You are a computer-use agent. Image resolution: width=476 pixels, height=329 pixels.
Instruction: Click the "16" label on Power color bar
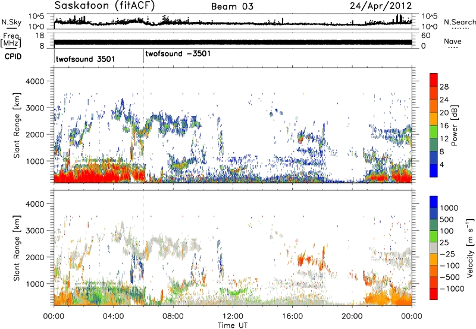pyautogui.click(x=444, y=126)
